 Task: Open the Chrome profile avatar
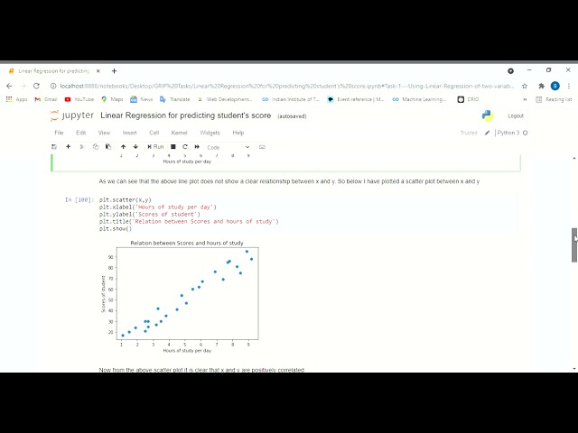coord(555,87)
